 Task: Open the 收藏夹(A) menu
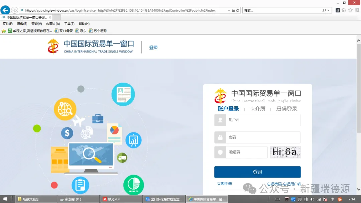tap(53, 24)
